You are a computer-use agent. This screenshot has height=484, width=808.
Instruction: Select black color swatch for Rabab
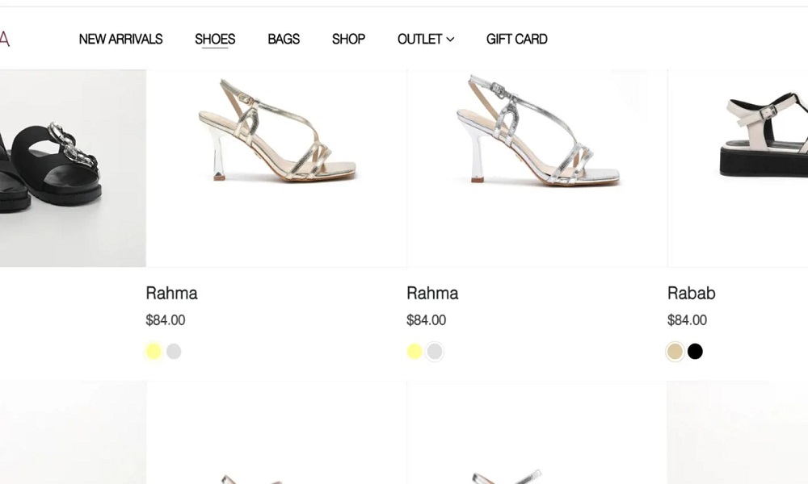[x=695, y=352]
